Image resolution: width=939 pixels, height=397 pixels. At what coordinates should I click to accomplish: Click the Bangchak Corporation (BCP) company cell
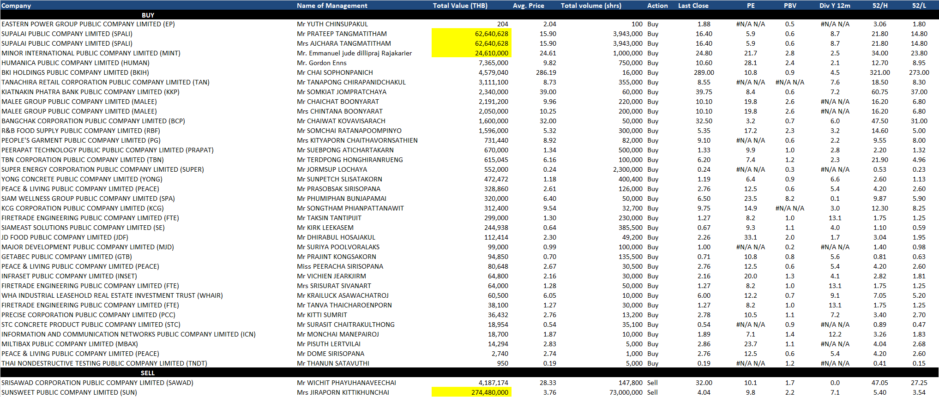coord(93,121)
